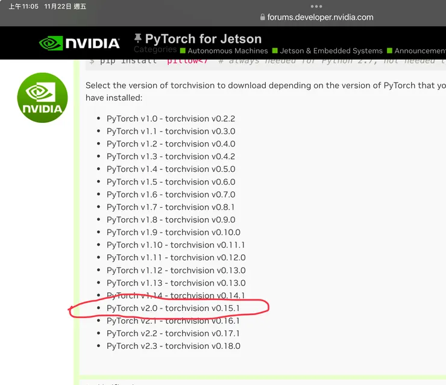
Task: Select text PyTorch v2.3 - torchvision v0.18.0
Action: pos(173,346)
